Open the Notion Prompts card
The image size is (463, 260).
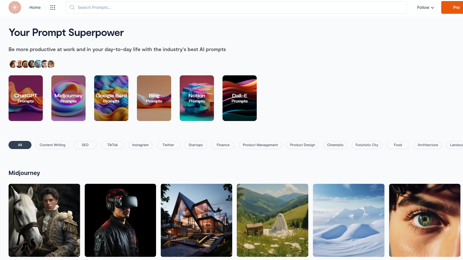(197, 98)
